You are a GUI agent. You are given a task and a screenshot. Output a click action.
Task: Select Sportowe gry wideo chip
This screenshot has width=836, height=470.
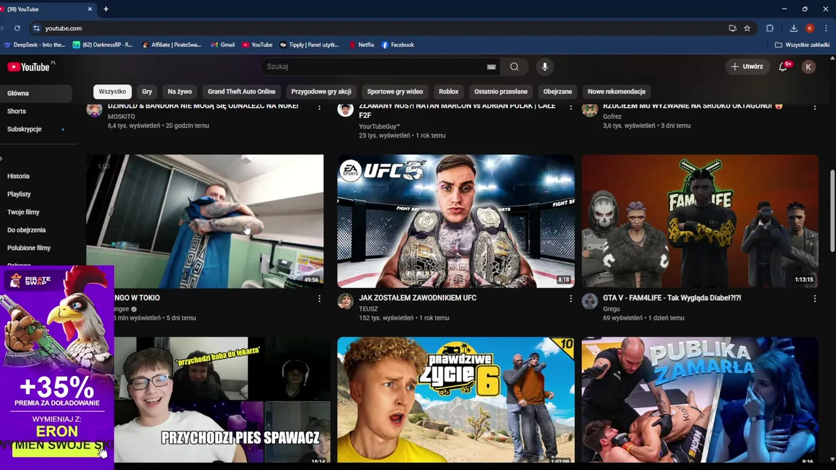coord(395,91)
